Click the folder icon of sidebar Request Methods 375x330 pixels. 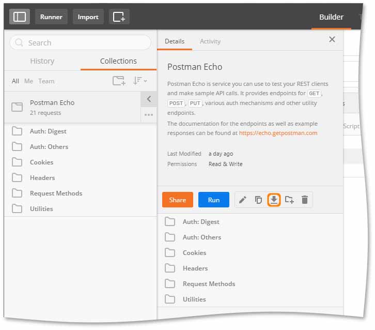click(x=17, y=193)
